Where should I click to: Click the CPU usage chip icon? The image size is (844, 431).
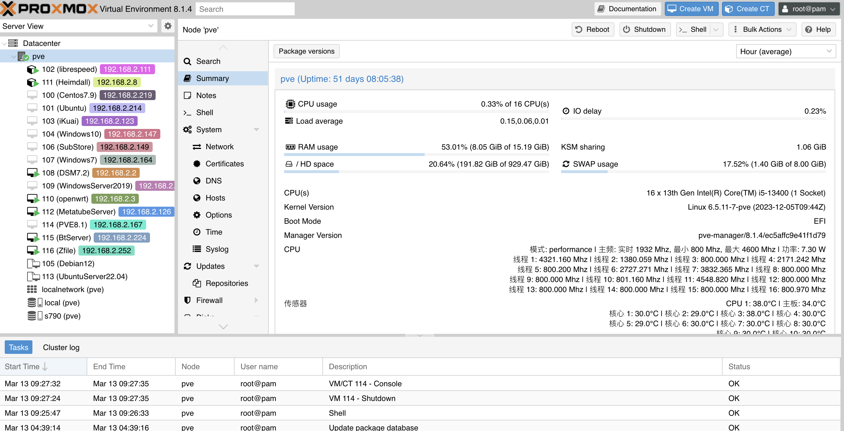coord(290,104)
